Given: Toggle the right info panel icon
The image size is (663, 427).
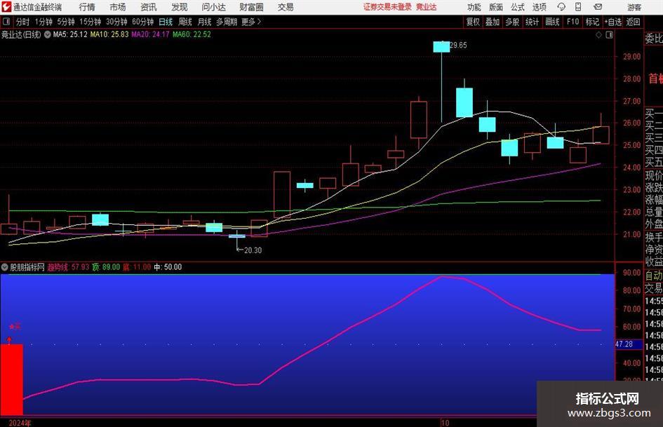Looking at the screenshot, I should point(609,35).
